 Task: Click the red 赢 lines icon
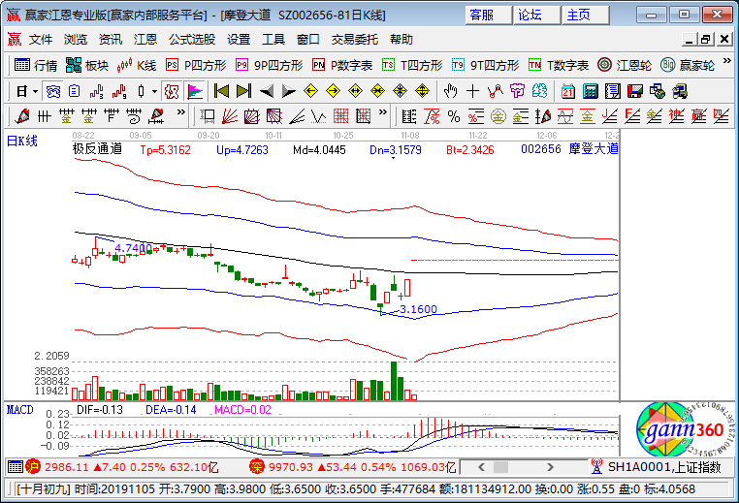click(x=698, y=116)
